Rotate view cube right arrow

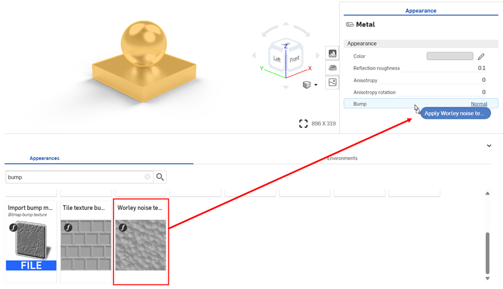click(318, 55)
